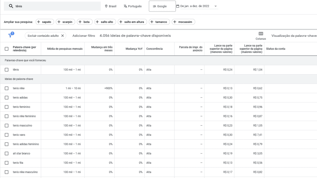Sort by Parcela de impr. do anúncio
Screen dimensions: 317x178
tap(191, 49)
